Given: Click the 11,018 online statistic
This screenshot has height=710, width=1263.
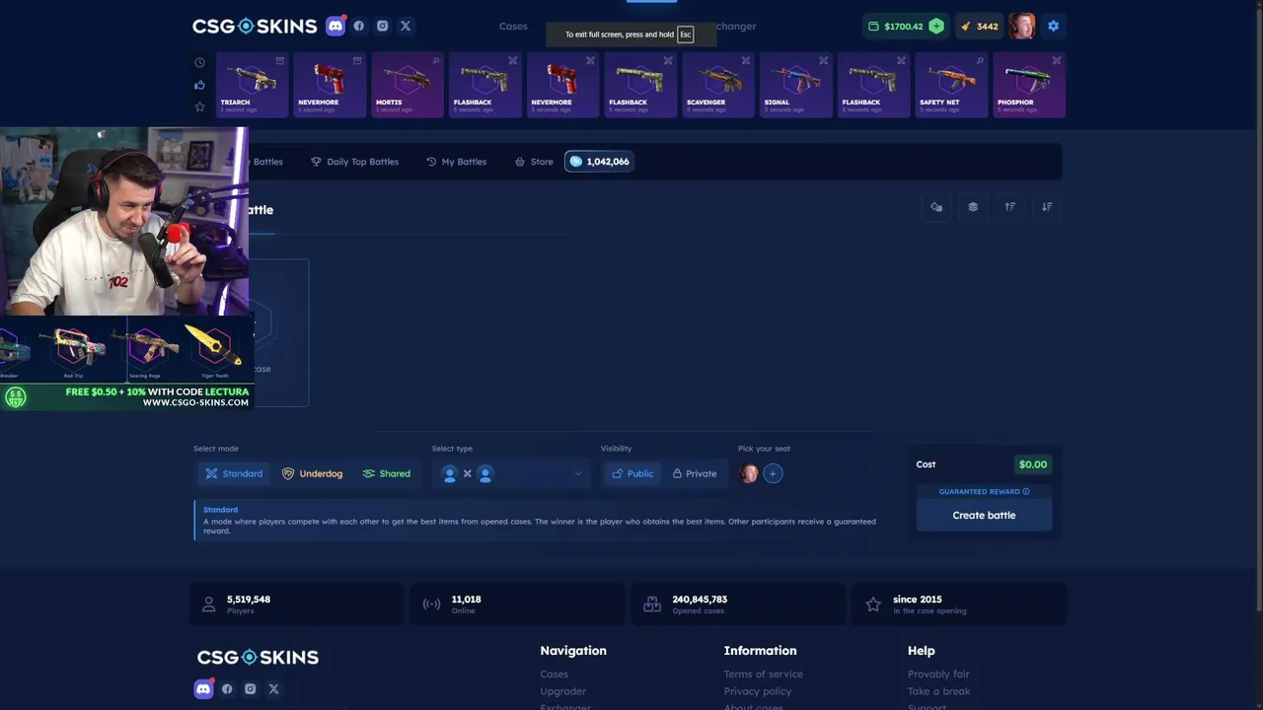Looking at the screenshot, I should (x=517, y=604).
